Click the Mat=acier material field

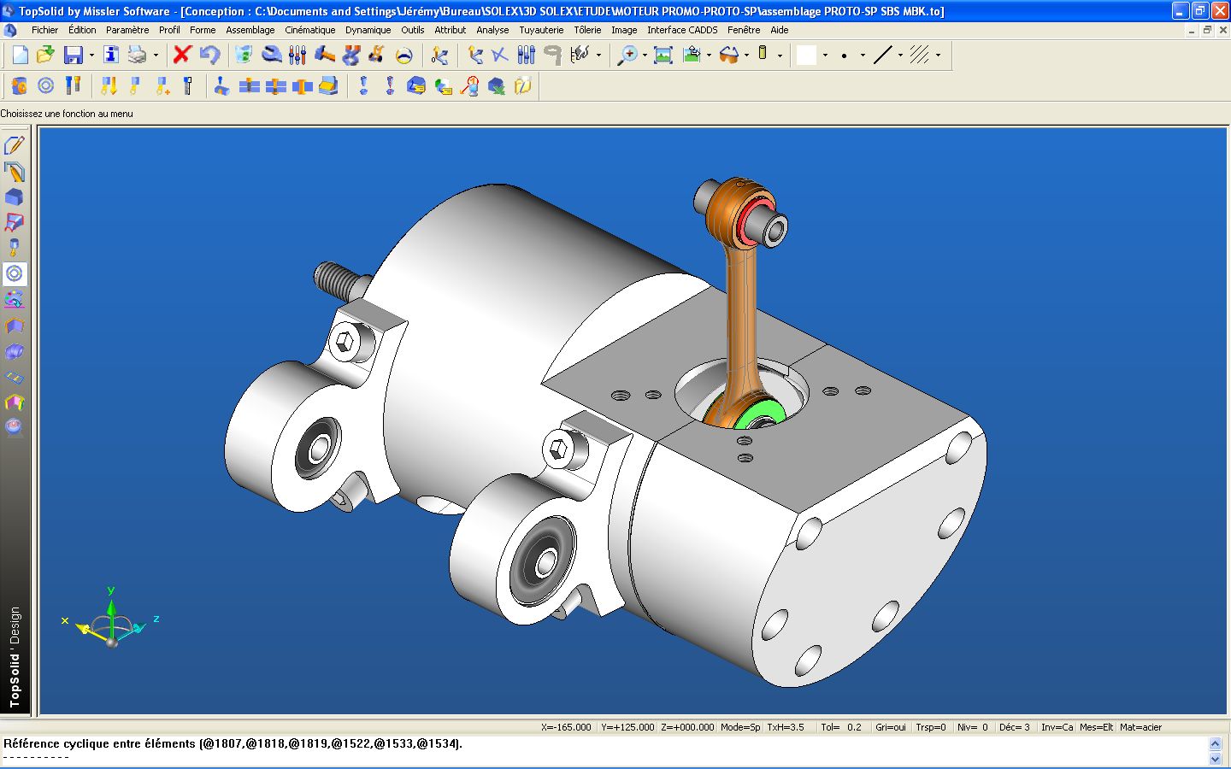pos(1140,727)
